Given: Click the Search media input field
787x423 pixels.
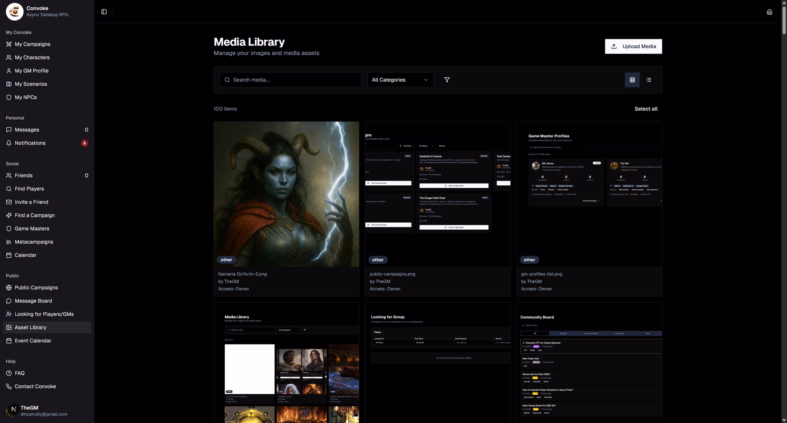Looking at the screenshot, I should (x=290, y=80).
